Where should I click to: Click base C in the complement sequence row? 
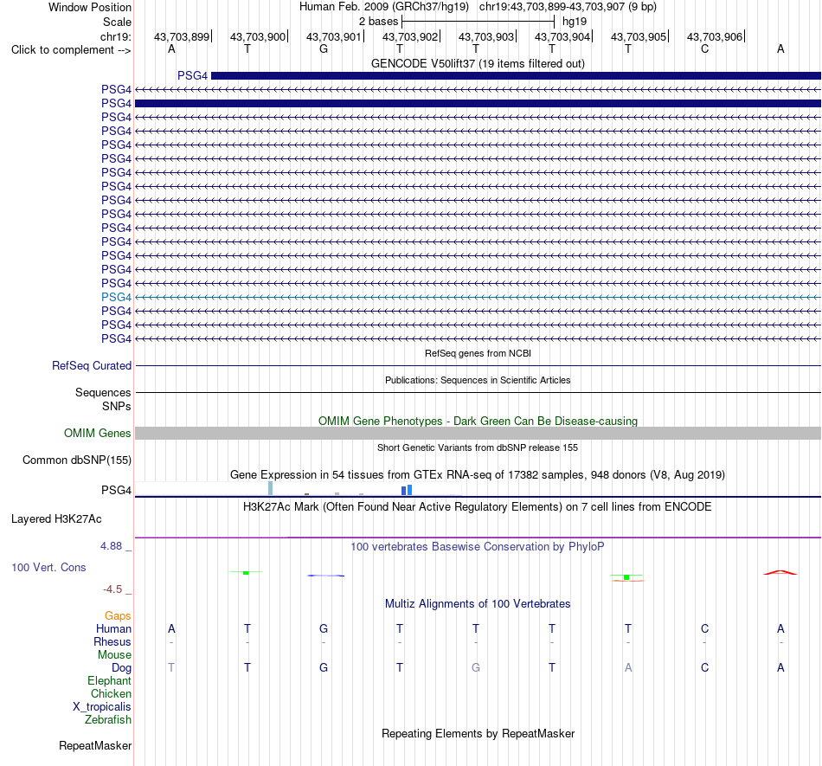(704, 48)
